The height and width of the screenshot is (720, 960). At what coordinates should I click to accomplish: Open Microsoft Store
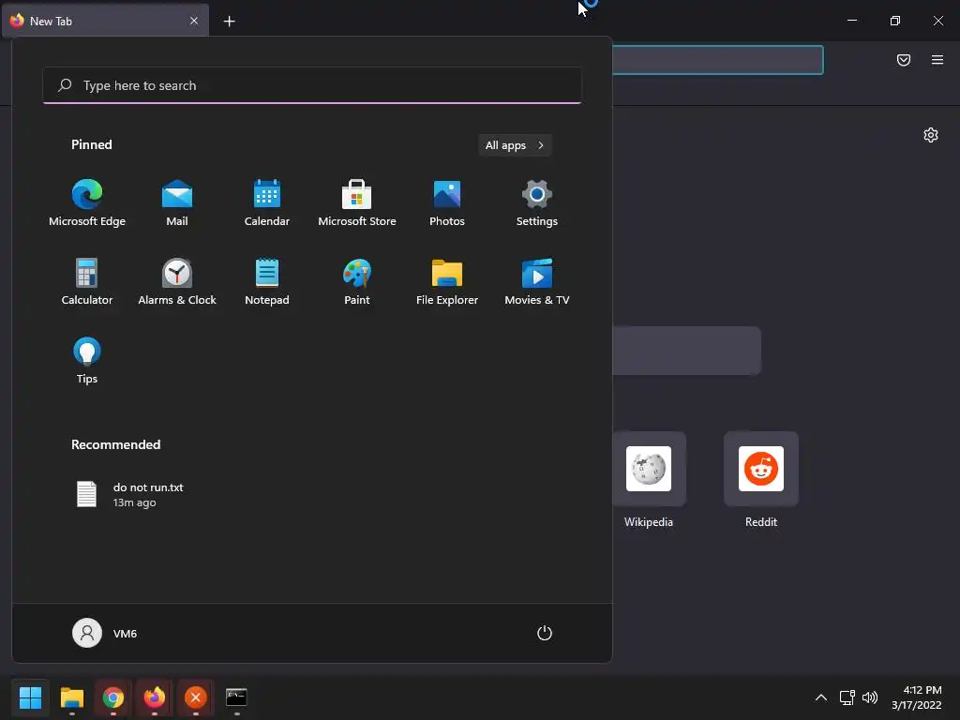357,203
